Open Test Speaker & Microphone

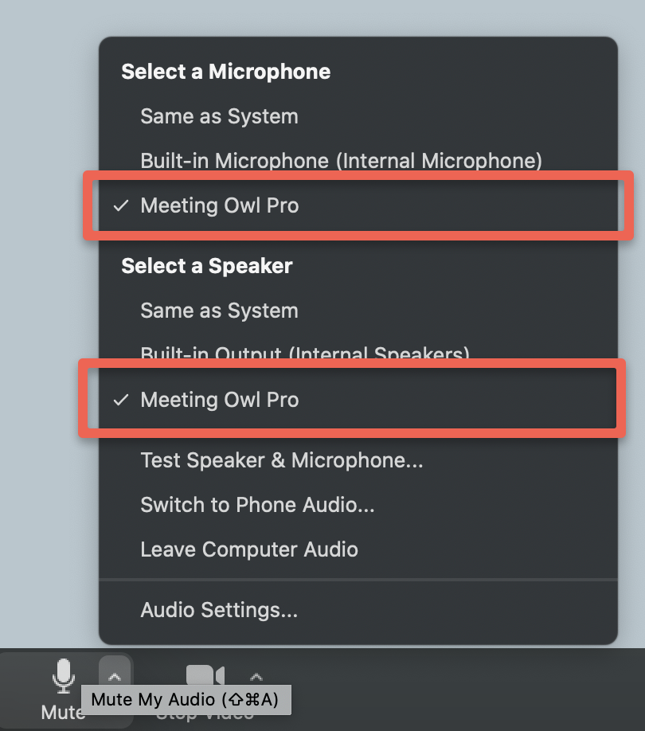(281, 460)
